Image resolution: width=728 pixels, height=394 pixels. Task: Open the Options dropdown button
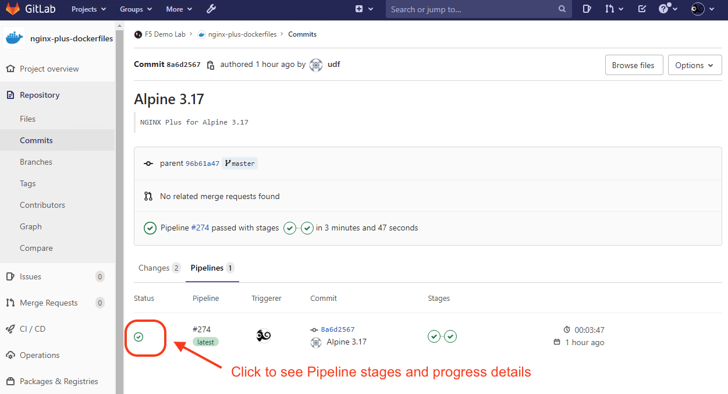click(695, 65)
